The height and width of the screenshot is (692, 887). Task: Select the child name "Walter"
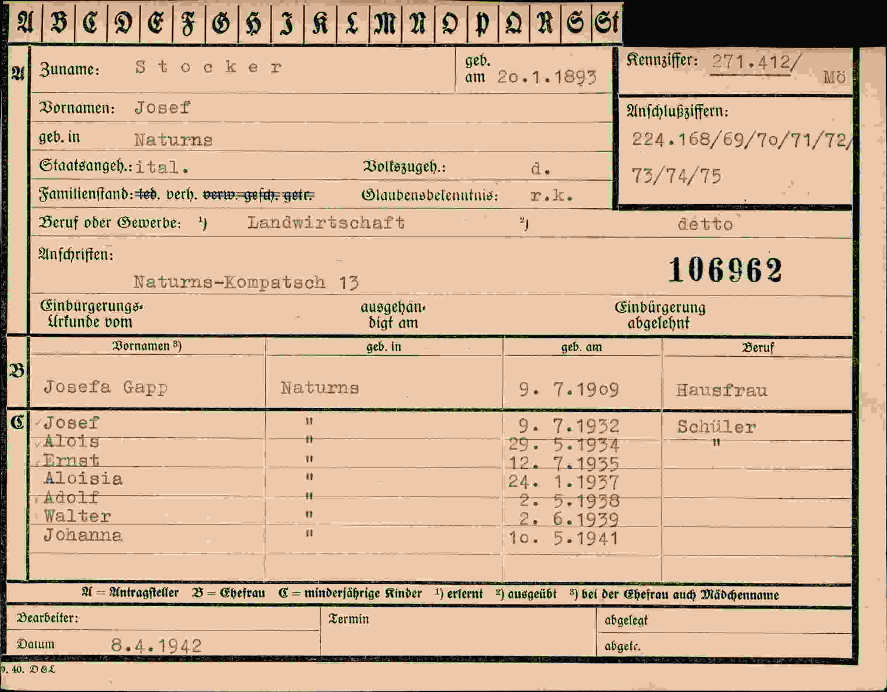(x=77, y=516)
